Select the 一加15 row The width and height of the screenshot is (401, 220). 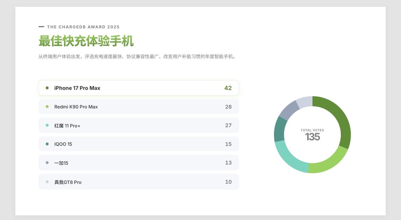coord(139,163)
